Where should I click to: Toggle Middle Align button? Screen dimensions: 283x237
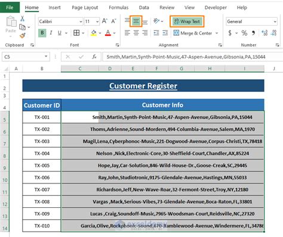(x=136, y=21)
